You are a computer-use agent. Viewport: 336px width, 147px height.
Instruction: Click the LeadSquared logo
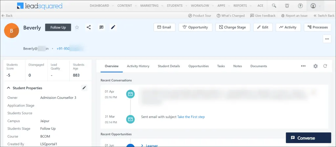(x=40, y=6)
